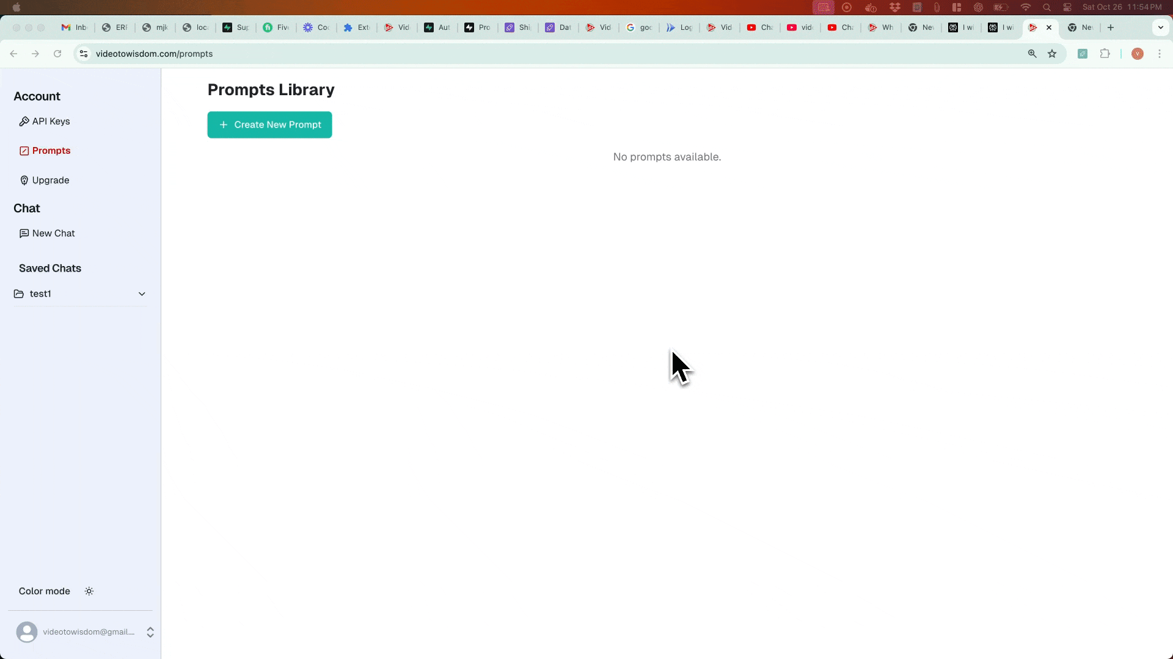Collapse the test1 saved chat item
The height and width of the screenshot is (659, 1173).
pos(142,293)
